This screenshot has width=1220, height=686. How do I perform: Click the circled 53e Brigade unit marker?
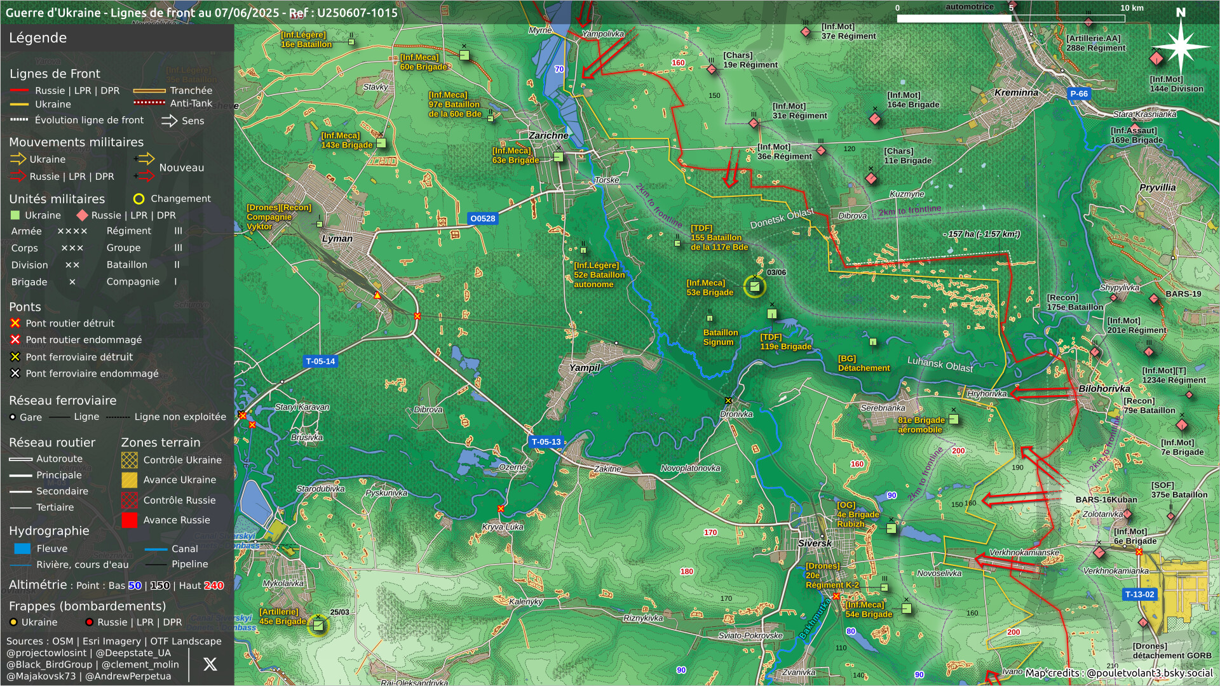(754, 286)
